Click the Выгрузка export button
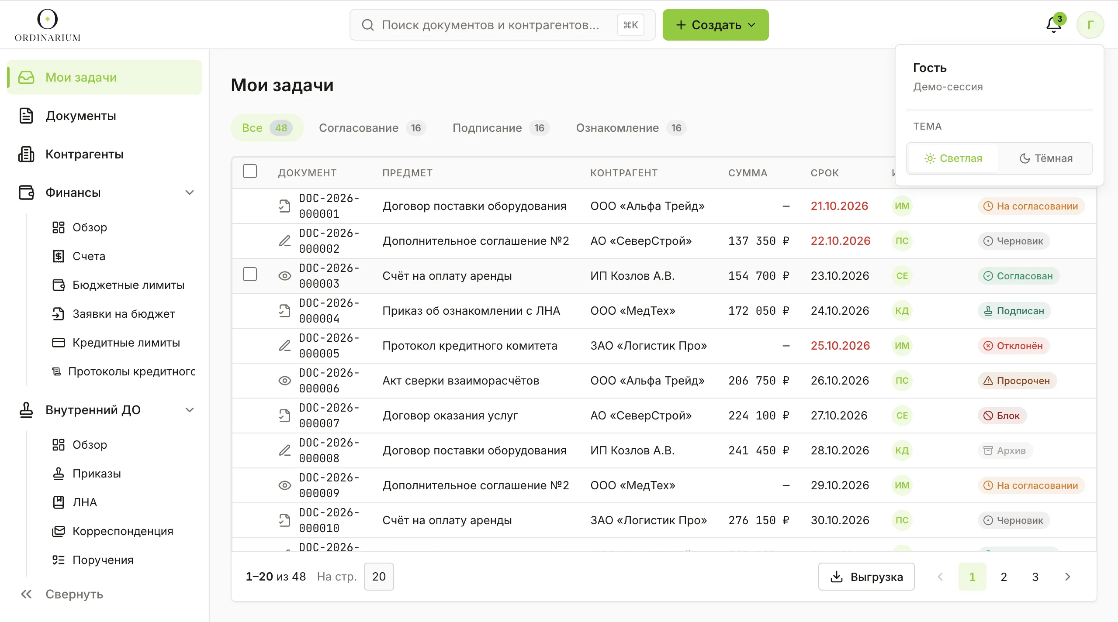The height and width of the screenshot is (622, 1118). 866,577
